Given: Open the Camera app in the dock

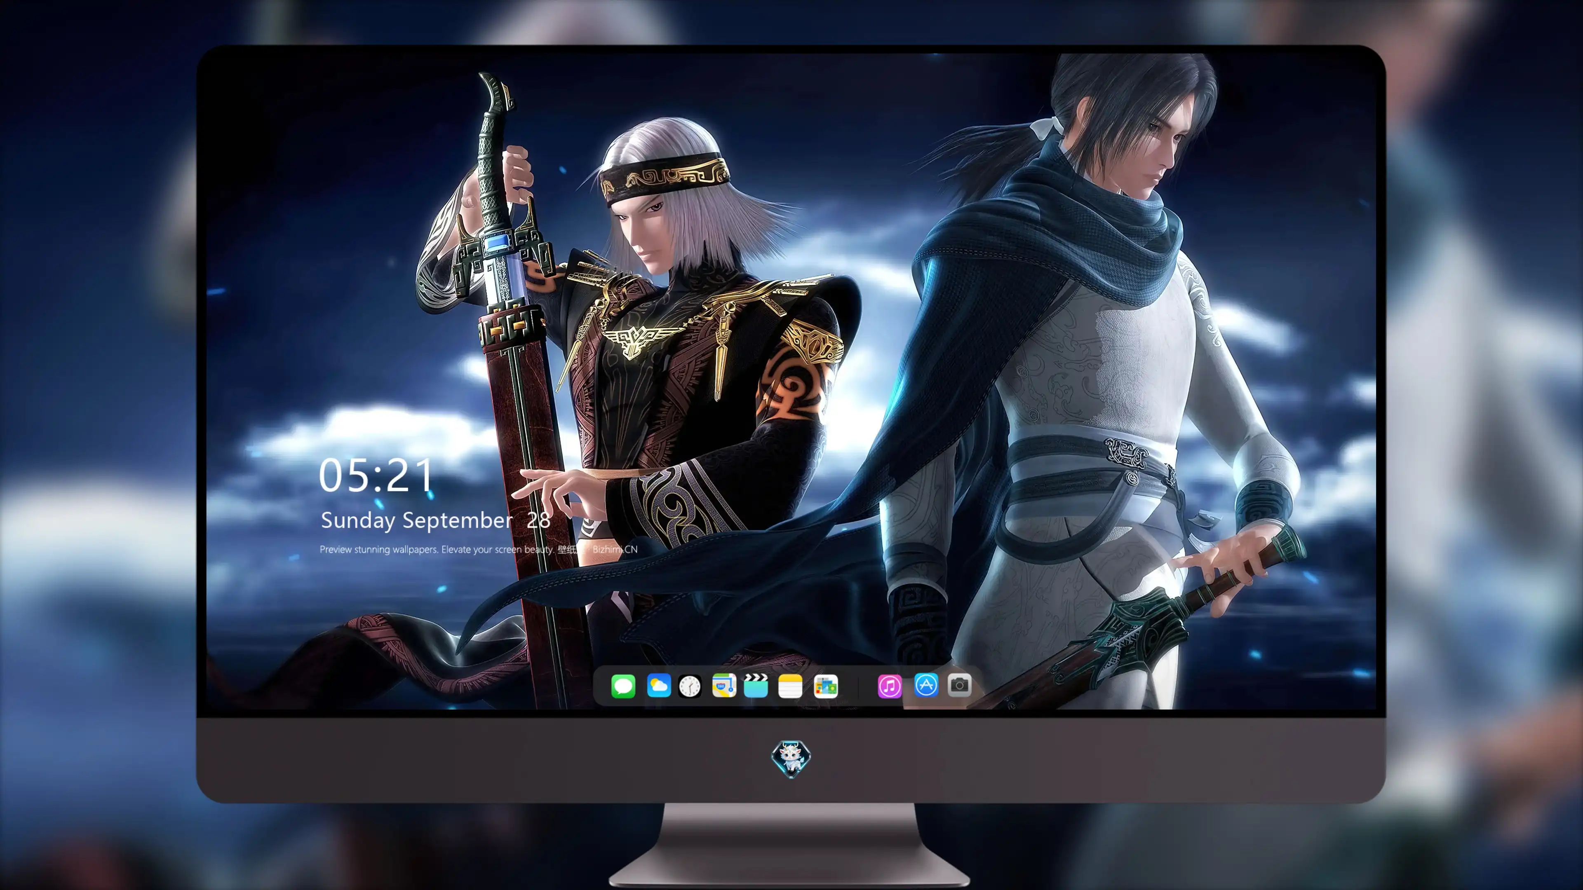Looking at the screenshot, I should click(959, 685).
